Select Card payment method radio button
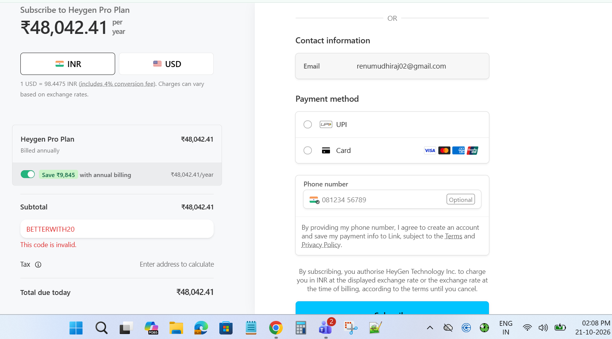 (x=308, y=150)
